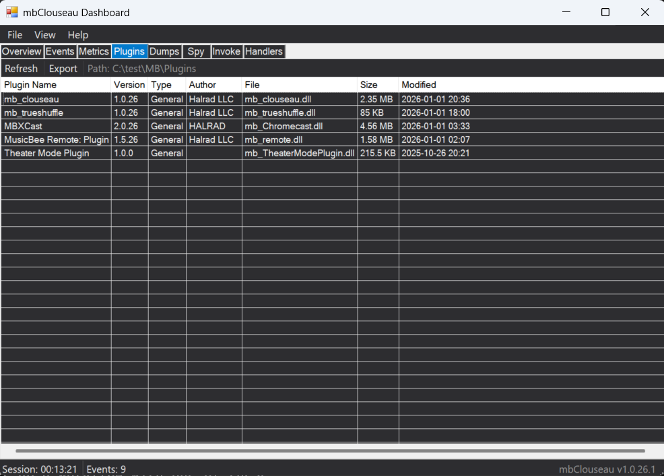Viewport: 664px width, 476px height.
Task: Refresh the plugin list
Action: click(x=21, y=68)
